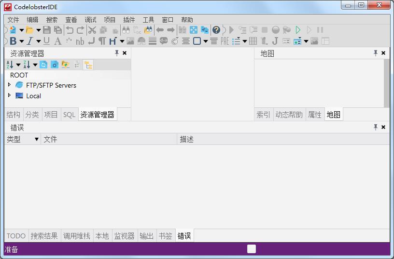Viewport: 394px width, 259px height.
Task: Open the New File dropdown arrow
Action: click(22, 30)
